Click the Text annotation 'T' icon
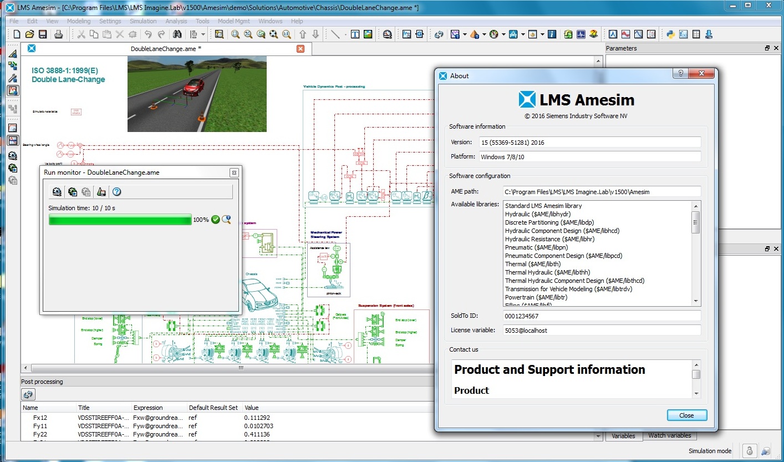 click(x=355, y=34)
